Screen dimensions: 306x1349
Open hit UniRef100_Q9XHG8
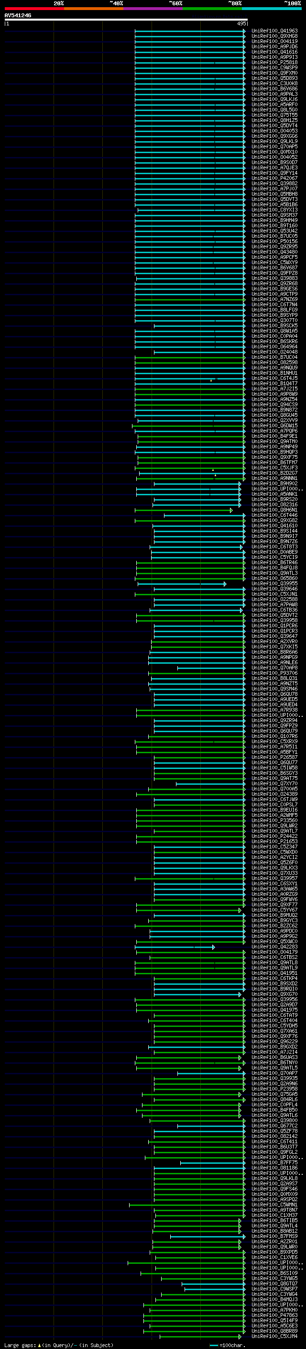274,36
